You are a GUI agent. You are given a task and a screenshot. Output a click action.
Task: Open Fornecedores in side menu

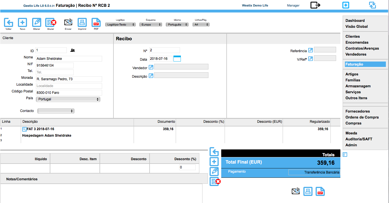[358, 111]
